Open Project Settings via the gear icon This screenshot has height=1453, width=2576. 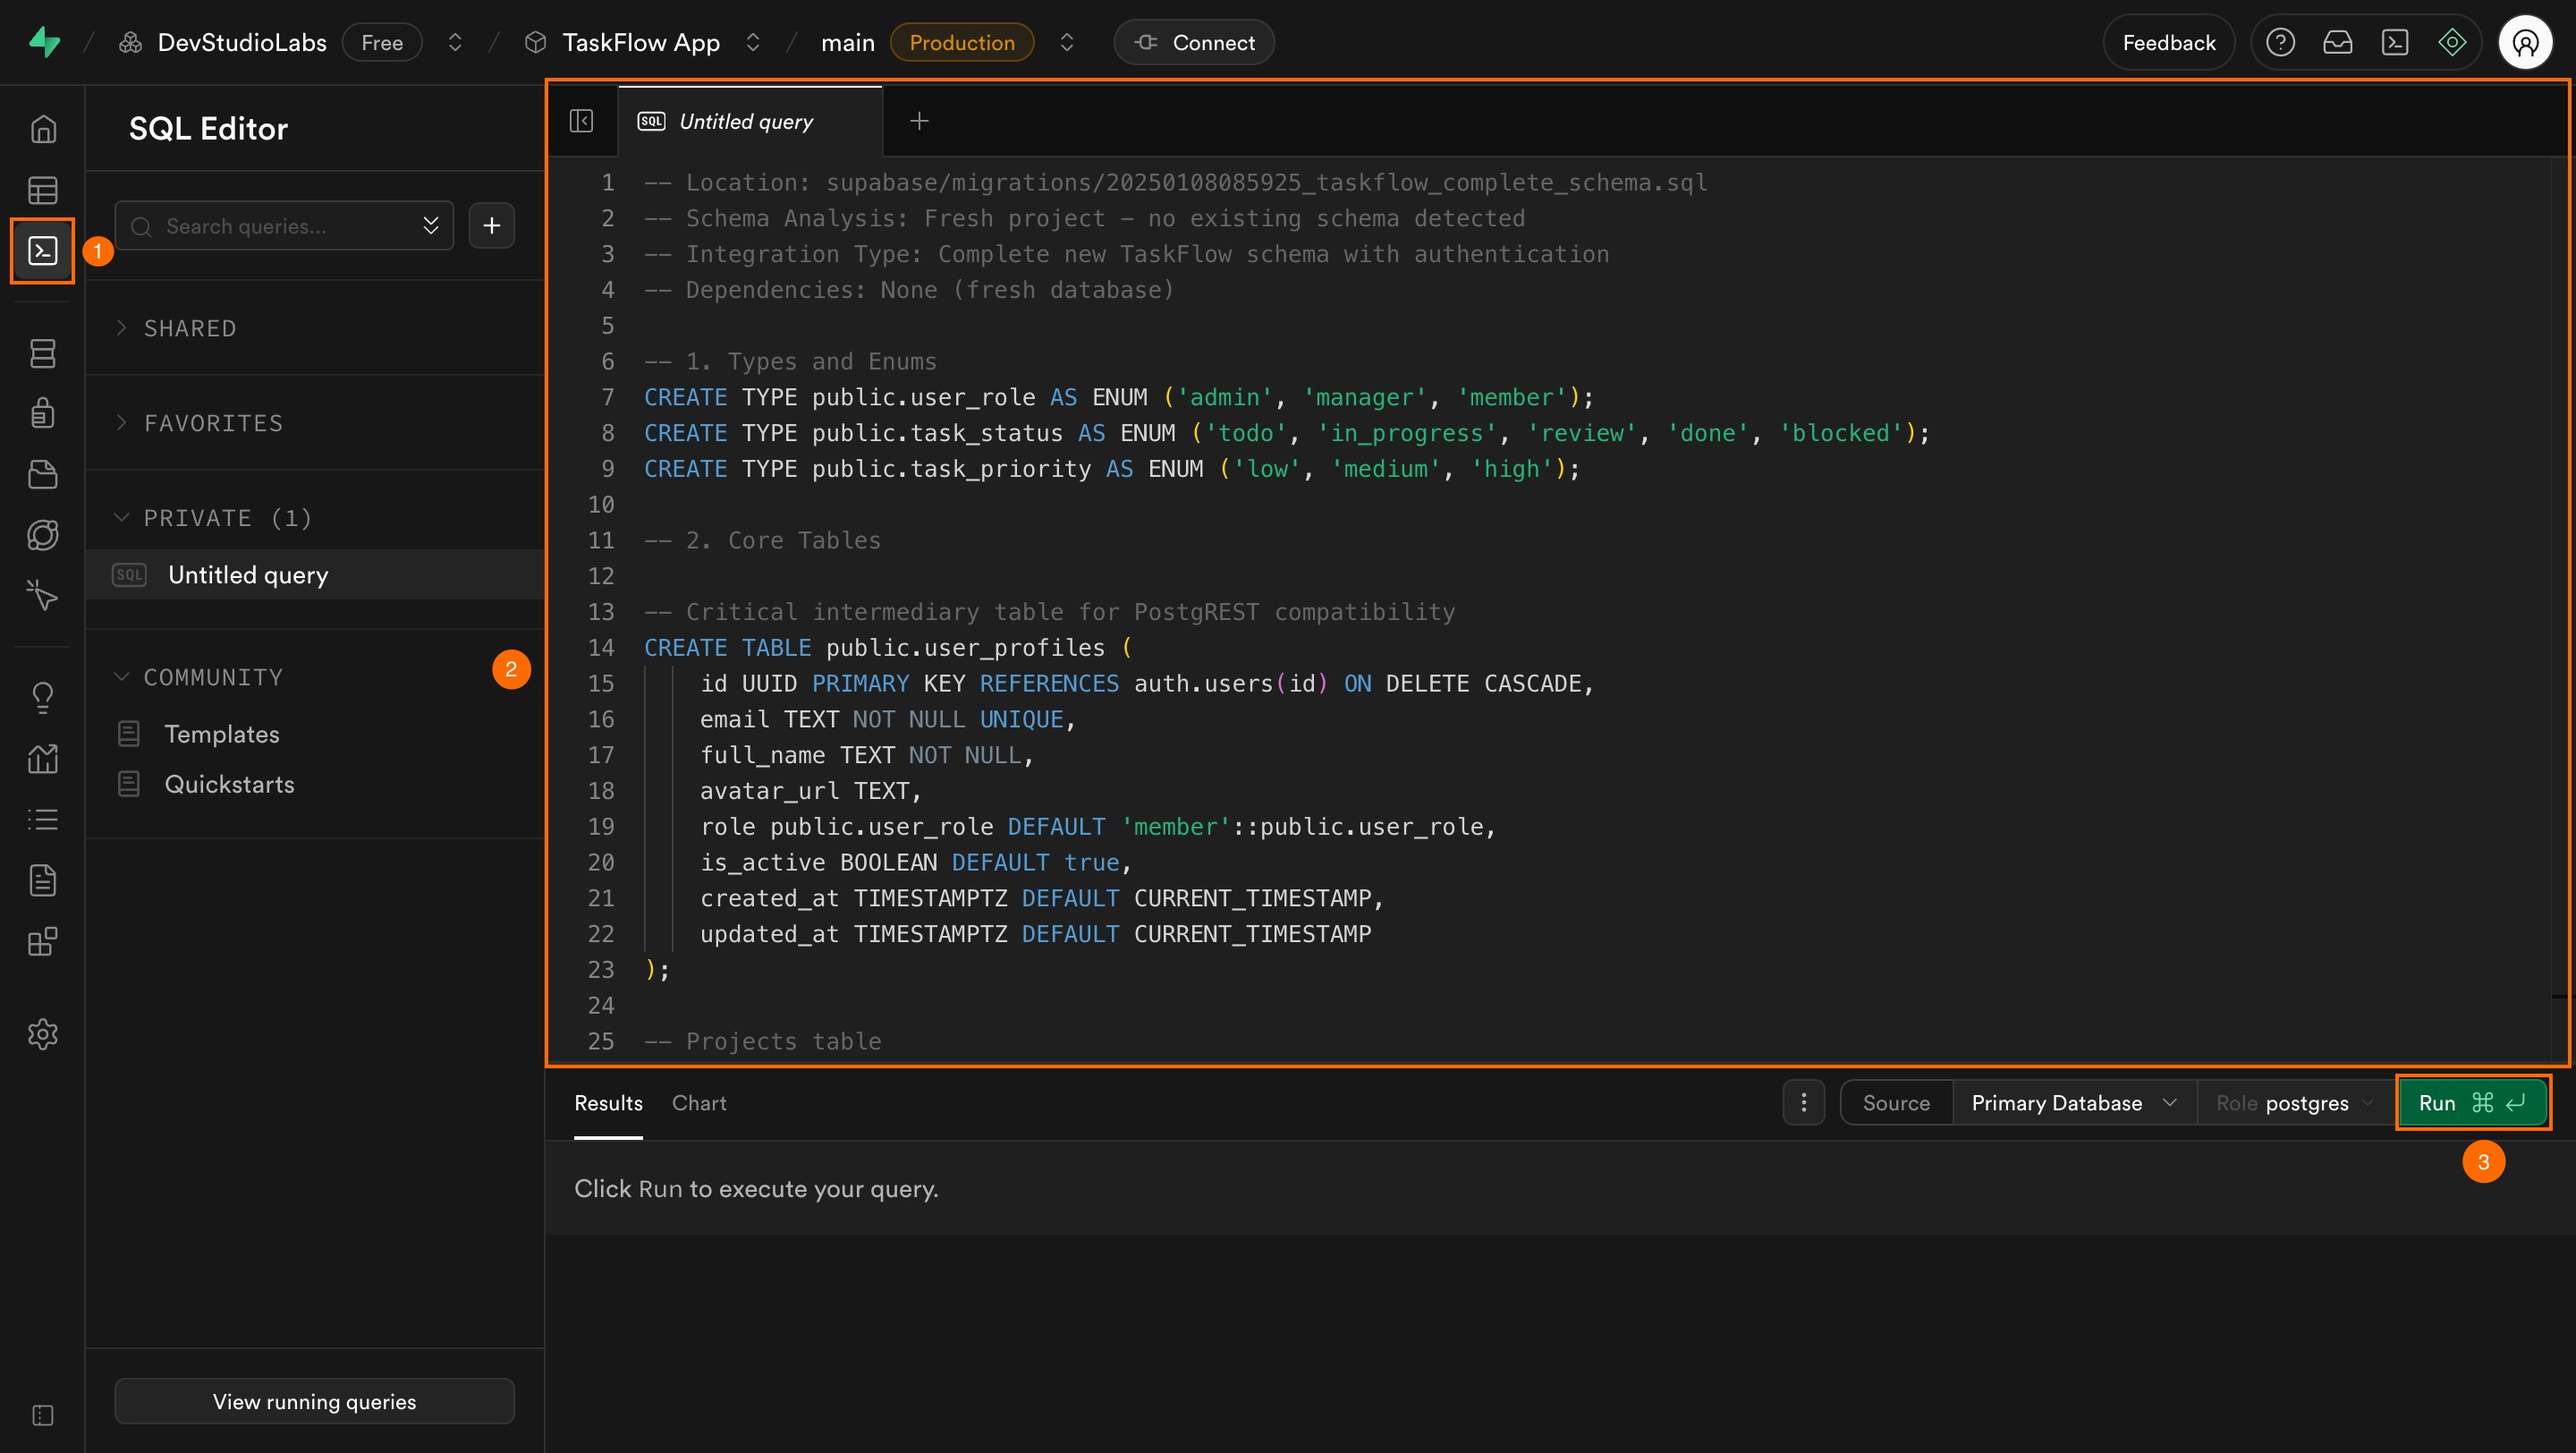coord(43,1034)
